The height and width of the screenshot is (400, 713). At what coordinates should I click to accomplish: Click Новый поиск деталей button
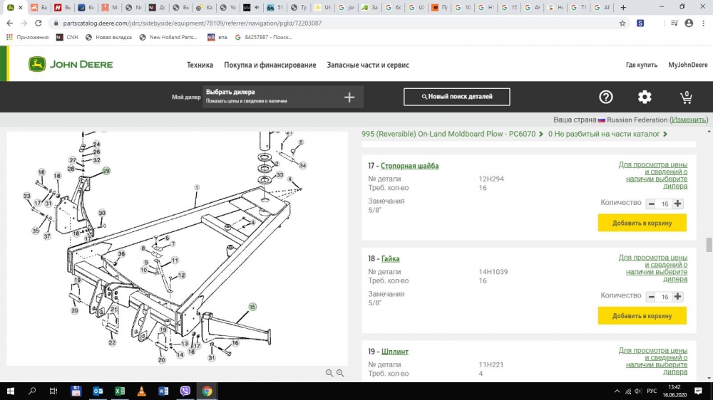click(456, 97)
